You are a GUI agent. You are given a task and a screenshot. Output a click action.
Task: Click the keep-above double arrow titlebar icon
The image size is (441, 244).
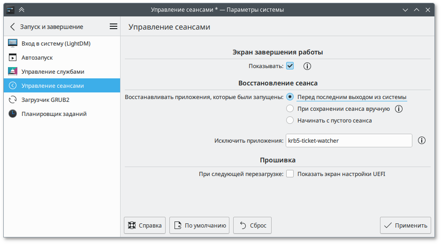22,10
